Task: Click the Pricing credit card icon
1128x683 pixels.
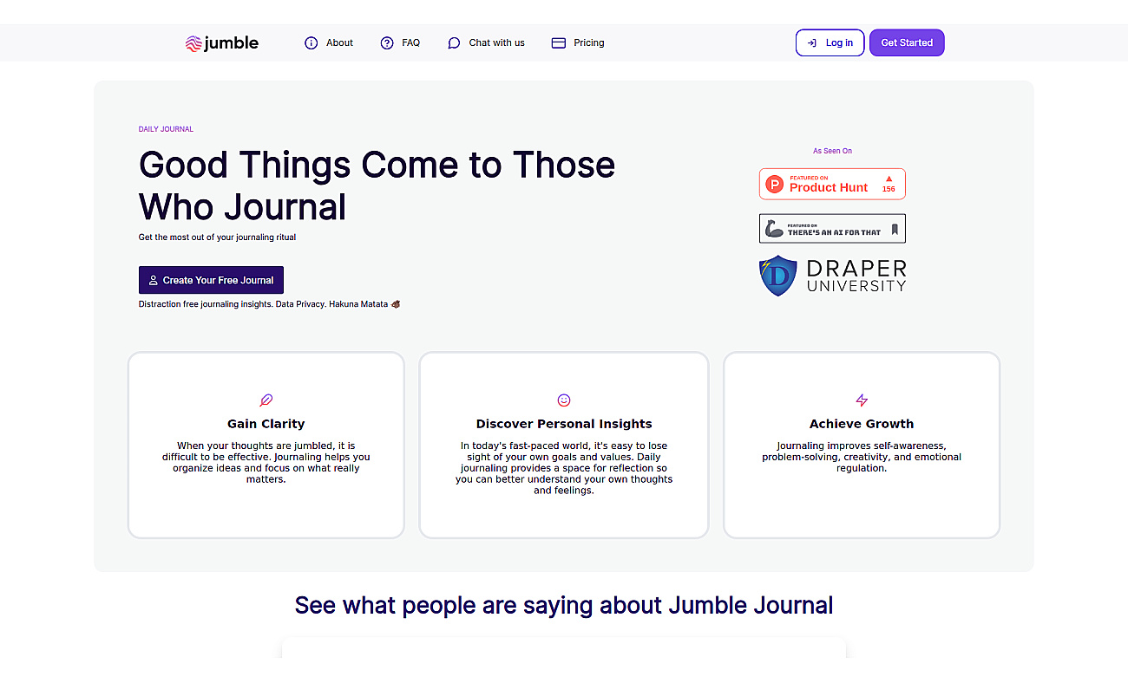Action: tap(559, 42)
